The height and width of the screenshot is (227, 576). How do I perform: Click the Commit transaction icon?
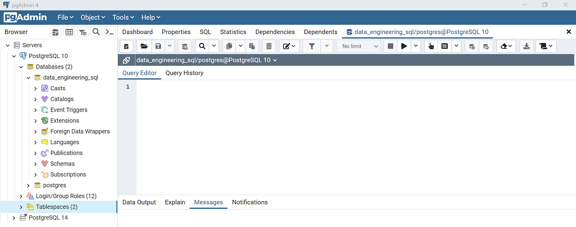pyautogui.click(x=472, y=46)
